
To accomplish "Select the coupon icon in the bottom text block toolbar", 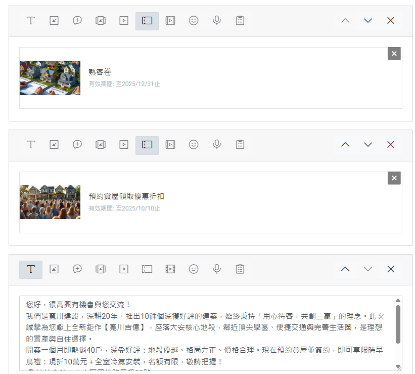I will [x=147, y=269].
